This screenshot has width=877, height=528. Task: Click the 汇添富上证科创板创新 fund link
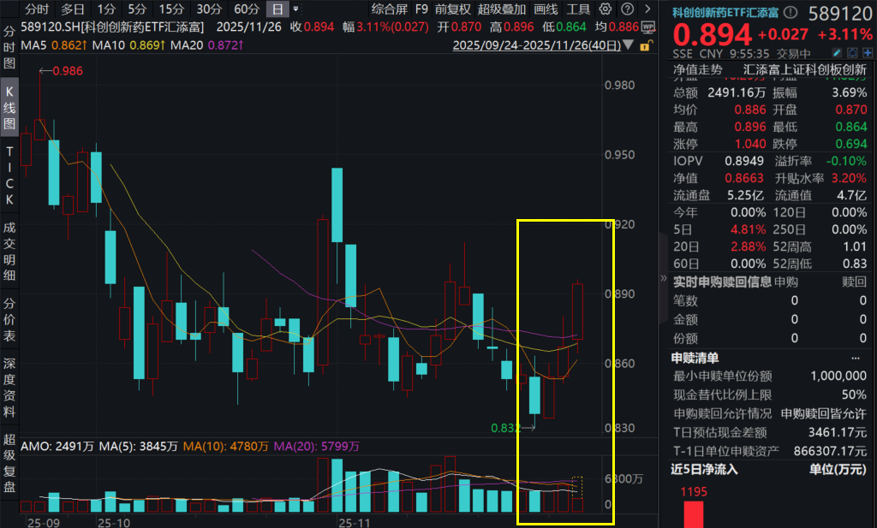click(x=805, y=69)
